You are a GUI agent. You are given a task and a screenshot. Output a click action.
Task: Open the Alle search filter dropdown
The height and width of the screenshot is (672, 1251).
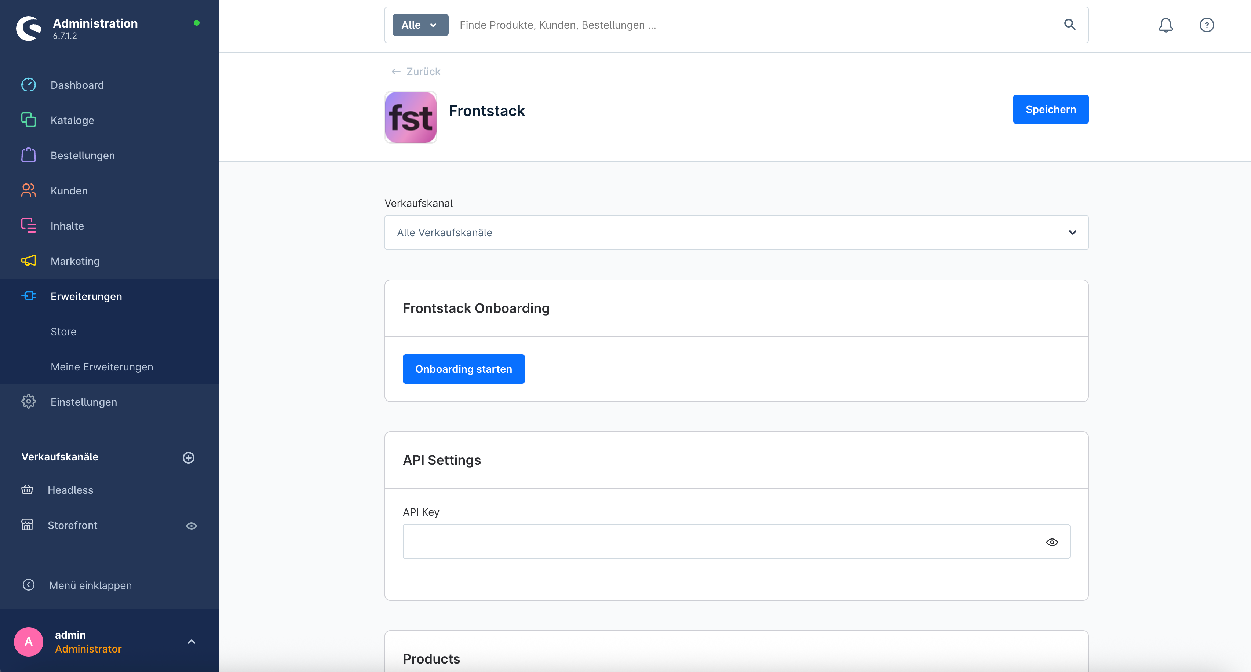(x=420, y=25)
